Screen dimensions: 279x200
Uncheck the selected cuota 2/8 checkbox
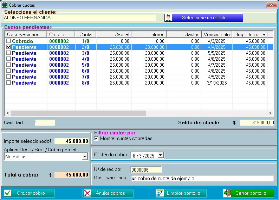point(9,47)
